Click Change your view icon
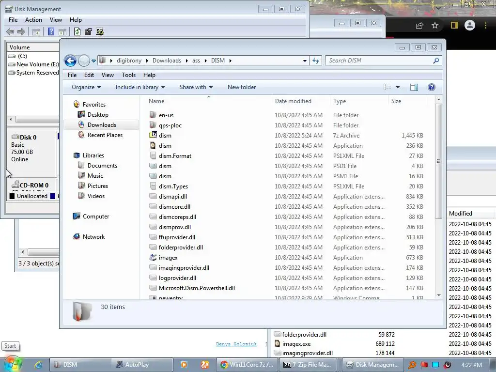 pyautogui.click(x=387, y=87)
